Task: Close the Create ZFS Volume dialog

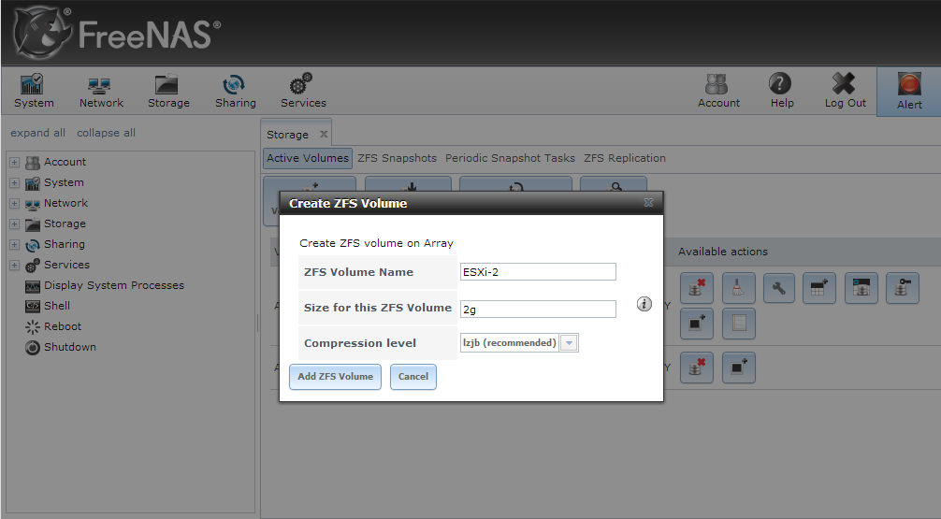Action: pos(648,203)
